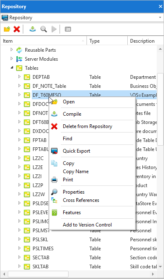The width and height of the screenshot is (164, 279).
Task: Expand the Server Modules node
Action: pos(11,58)
